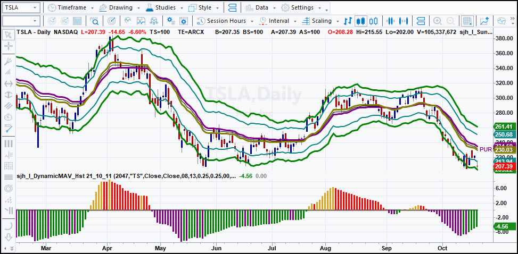Click the green -4.56 histogram value label
Viewport: 518px width, 254px height.
click(x=504, y=226)
